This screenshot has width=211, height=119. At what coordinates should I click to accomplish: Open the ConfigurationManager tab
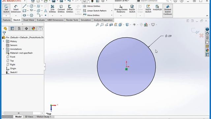[19, 28]
